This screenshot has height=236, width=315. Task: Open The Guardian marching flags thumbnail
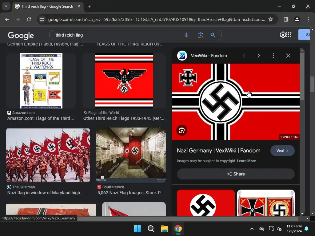48,155
